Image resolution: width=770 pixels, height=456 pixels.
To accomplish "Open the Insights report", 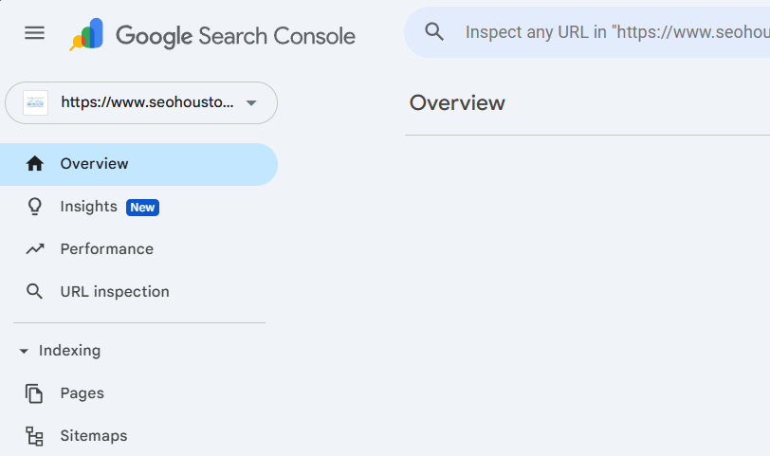I will click(89, 207).
